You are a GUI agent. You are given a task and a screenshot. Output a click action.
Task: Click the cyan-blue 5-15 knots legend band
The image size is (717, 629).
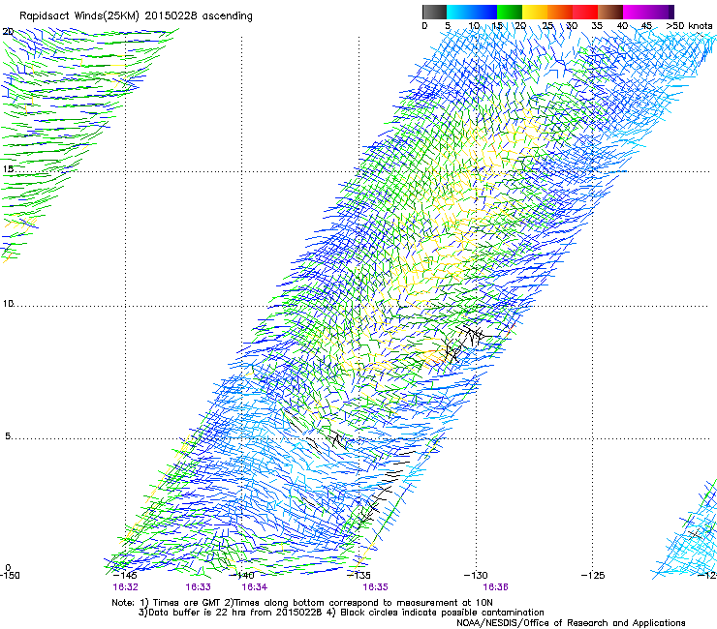[472, 12]
